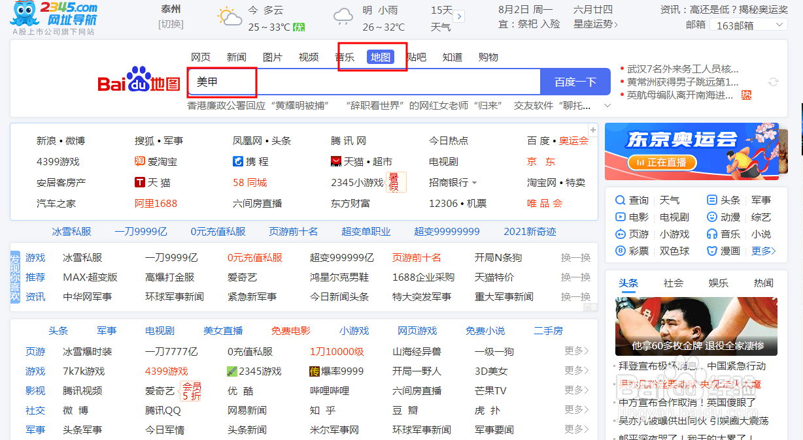Open the 阿里1688 link

[x=156, y=203]
